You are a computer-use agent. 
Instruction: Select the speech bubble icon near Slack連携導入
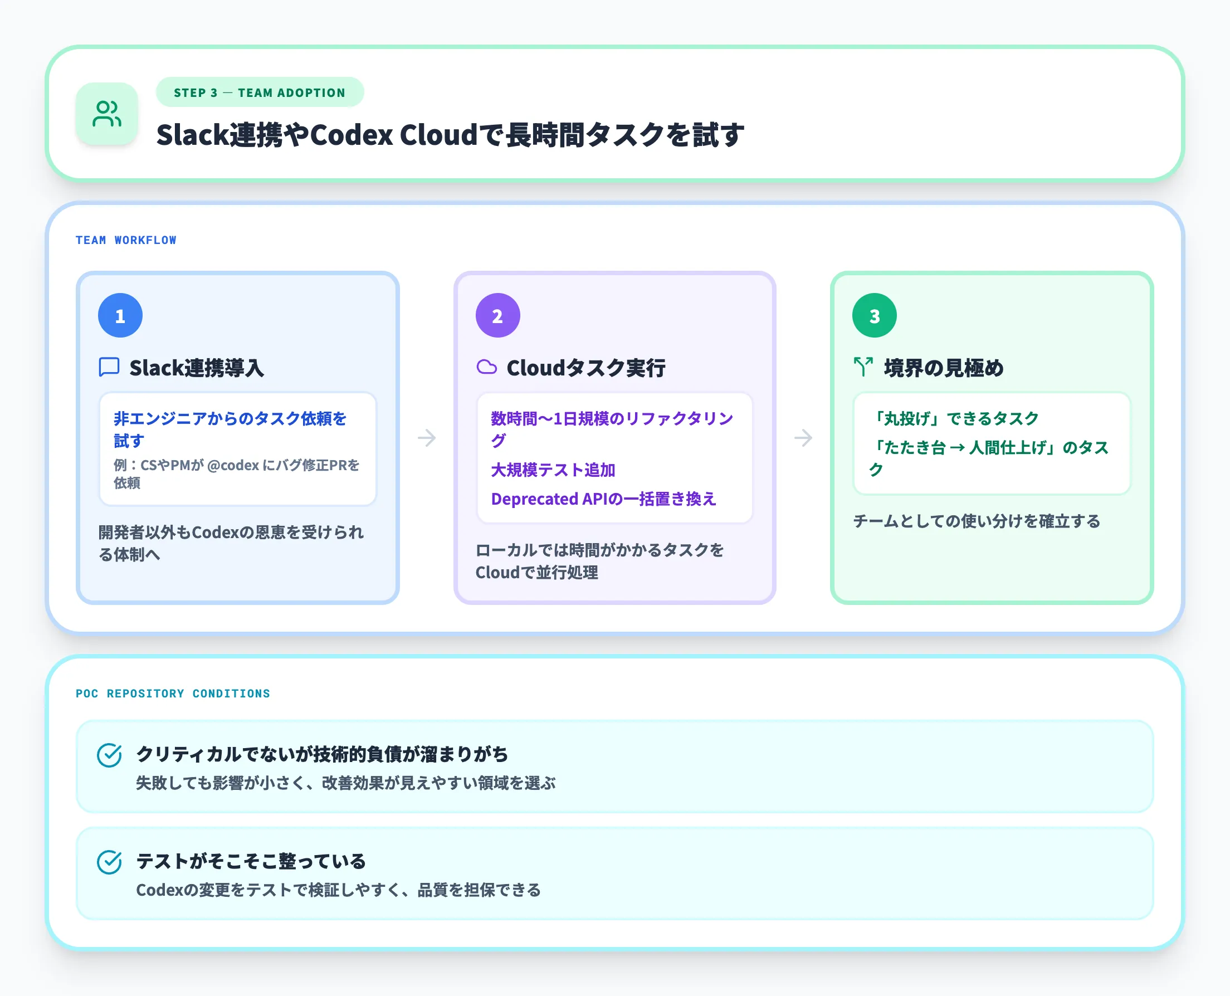pos(109,367)
